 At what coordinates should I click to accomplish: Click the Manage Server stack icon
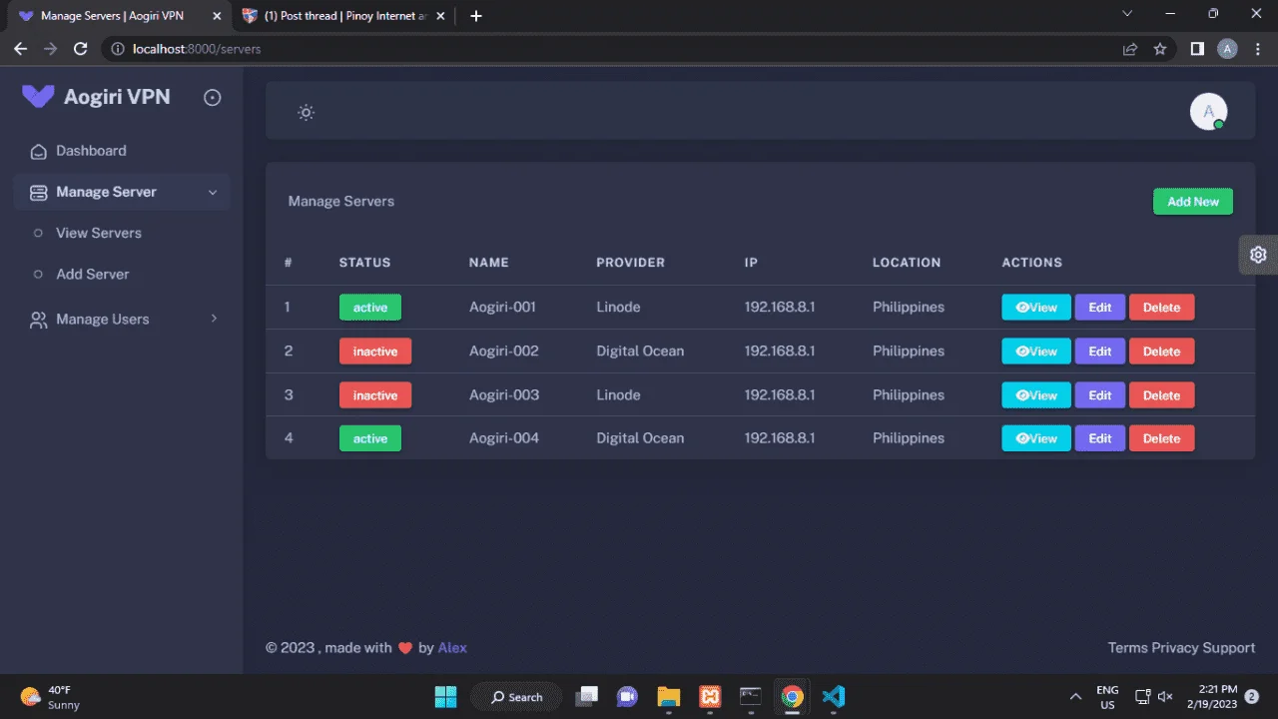pos(39,192)
